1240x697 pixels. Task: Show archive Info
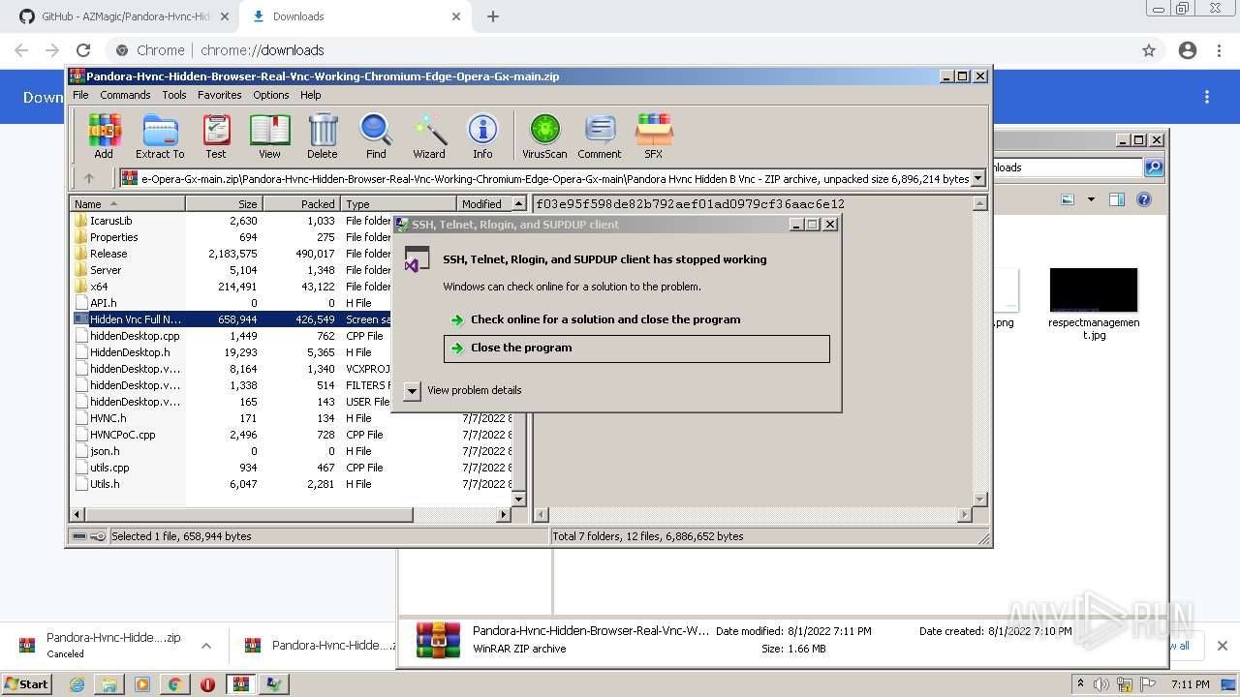pyautogui.click(x=482, y=136)
